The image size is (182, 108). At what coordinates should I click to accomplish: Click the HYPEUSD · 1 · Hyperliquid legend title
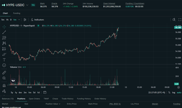tap(22, 26)
